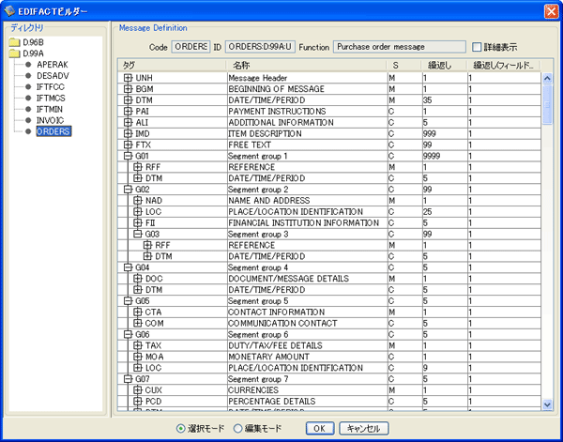The height and width of the screenshot is (442, 563).
Task: Enable the 詳細表示 checkbox
Action: 478,47
